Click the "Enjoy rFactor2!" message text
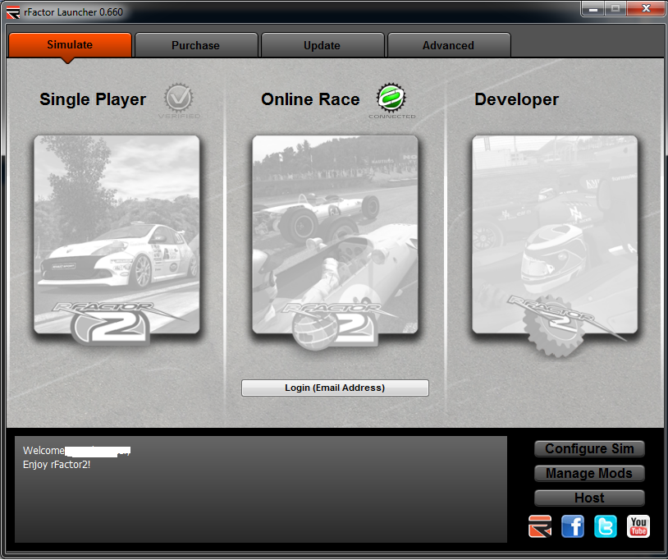 tap(57, 465)
